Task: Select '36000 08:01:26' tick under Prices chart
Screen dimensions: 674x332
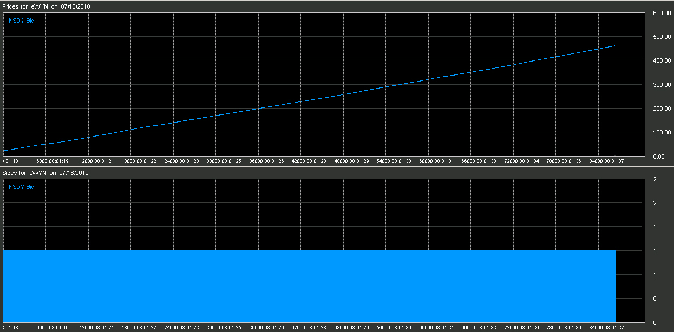Action: [x=266, y=161]
